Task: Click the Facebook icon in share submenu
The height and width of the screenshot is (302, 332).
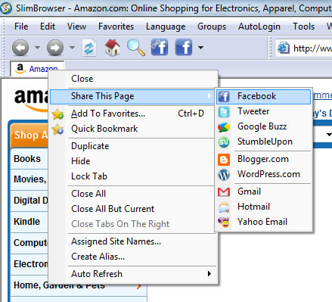Action: (224, 97)
